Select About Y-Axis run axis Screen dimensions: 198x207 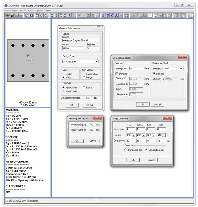click(x=63, y=91)
